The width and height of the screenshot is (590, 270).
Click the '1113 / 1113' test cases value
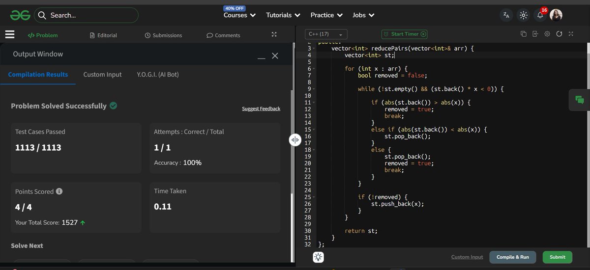[x=38, y=147]
